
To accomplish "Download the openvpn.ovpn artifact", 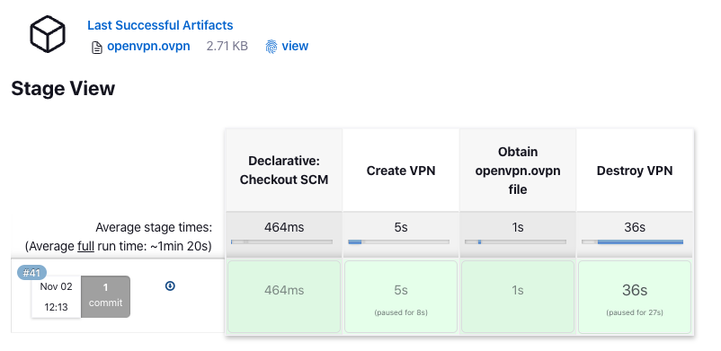I will pyautogui.click(x=148, y=46).
